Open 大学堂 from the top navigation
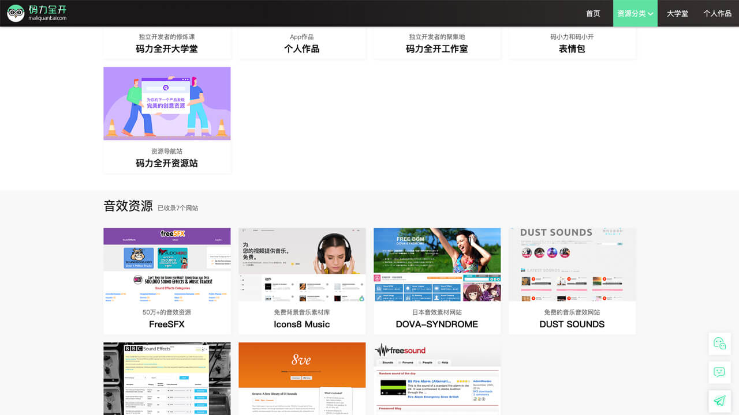 (677, 13)
